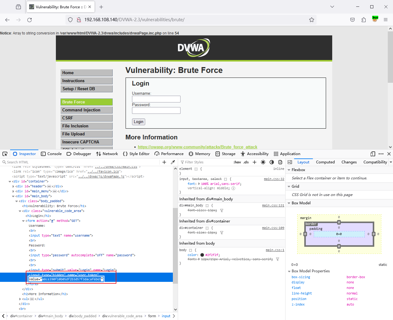
Task: Go back to the previous page
Action: [x=7, y=20]
